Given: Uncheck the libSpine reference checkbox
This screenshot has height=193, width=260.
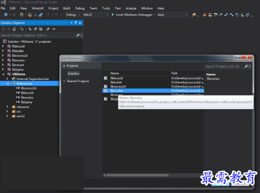Looking at the screenshot, I should click(106, 99).
